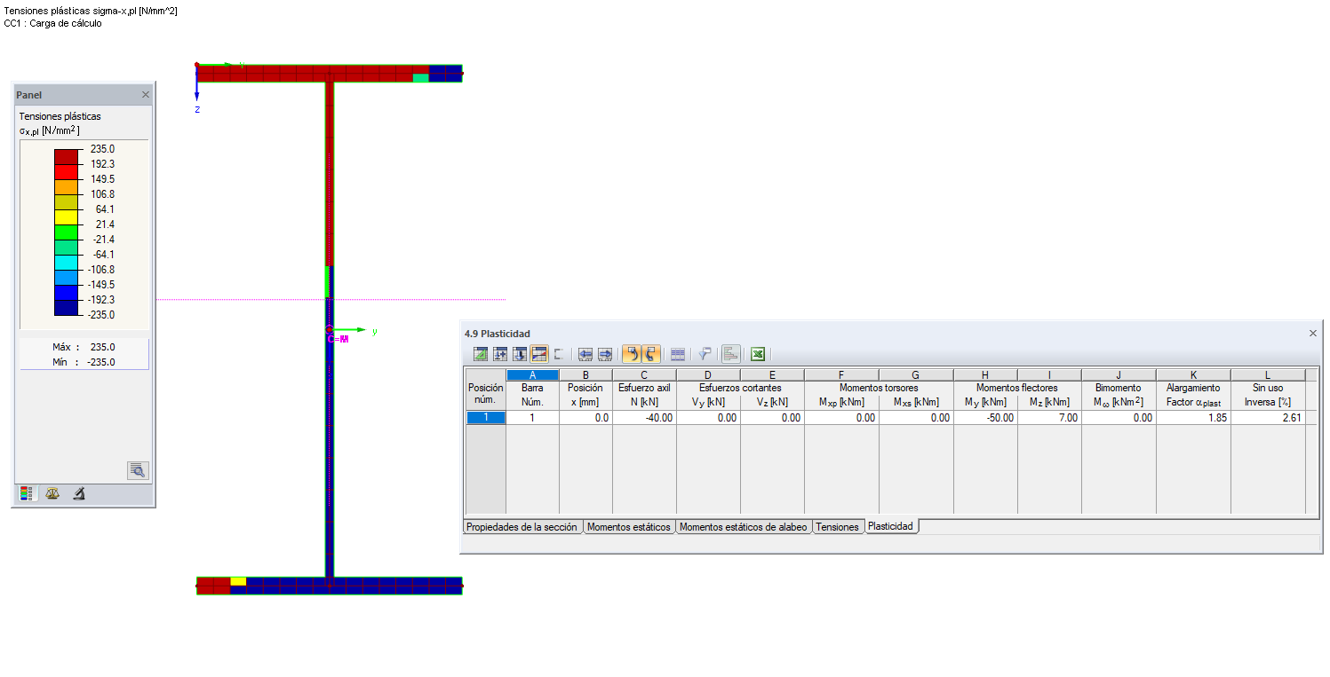Click the 235.0 dark red legend swatch

coord(67,156)
